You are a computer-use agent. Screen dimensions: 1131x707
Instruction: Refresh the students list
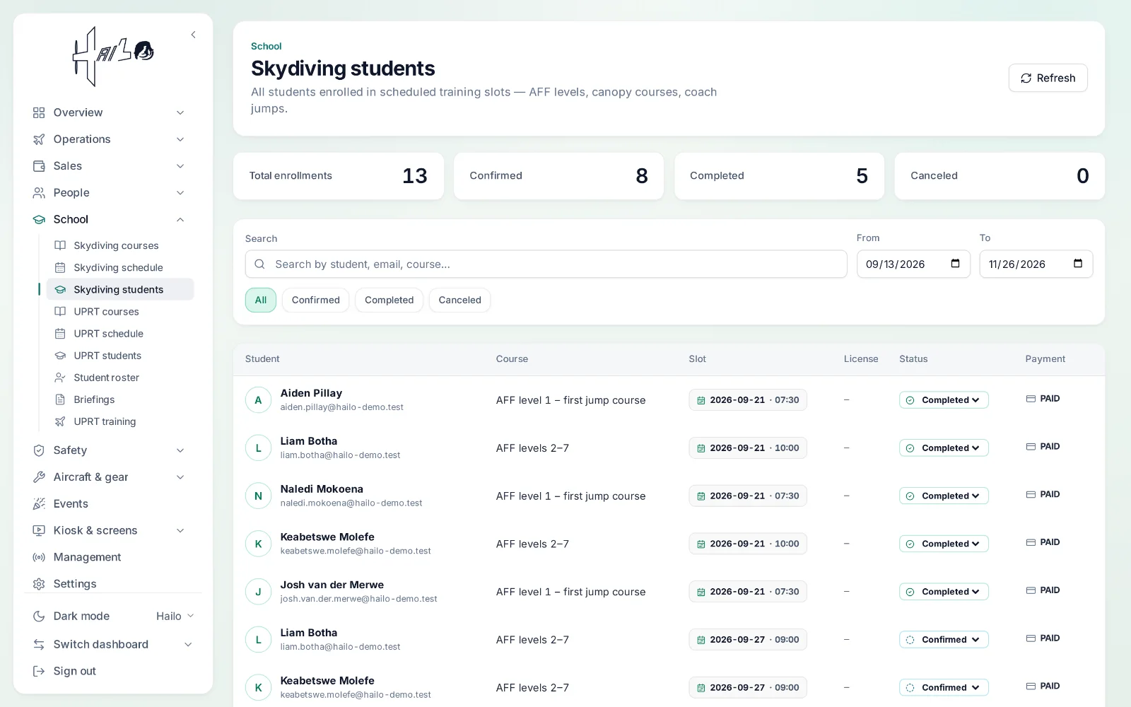(x=1048, y=78)
